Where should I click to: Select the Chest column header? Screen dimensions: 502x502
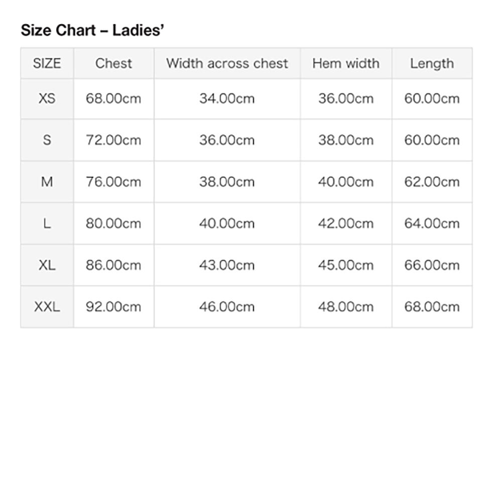click(x=113, y=63)
